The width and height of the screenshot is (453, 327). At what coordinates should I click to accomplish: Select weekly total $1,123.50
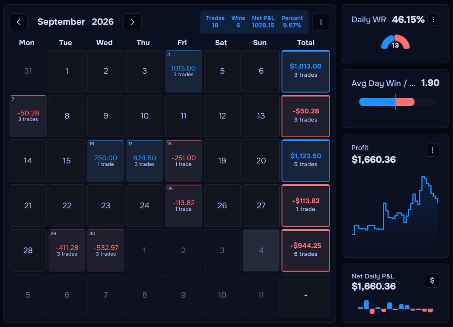[x=306, y=161]
